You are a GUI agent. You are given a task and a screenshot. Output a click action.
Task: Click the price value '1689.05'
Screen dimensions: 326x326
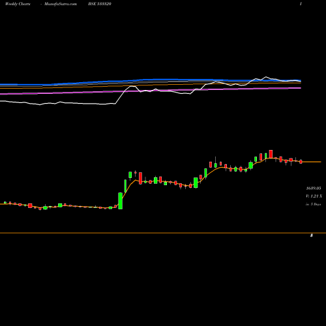(314, 188)
